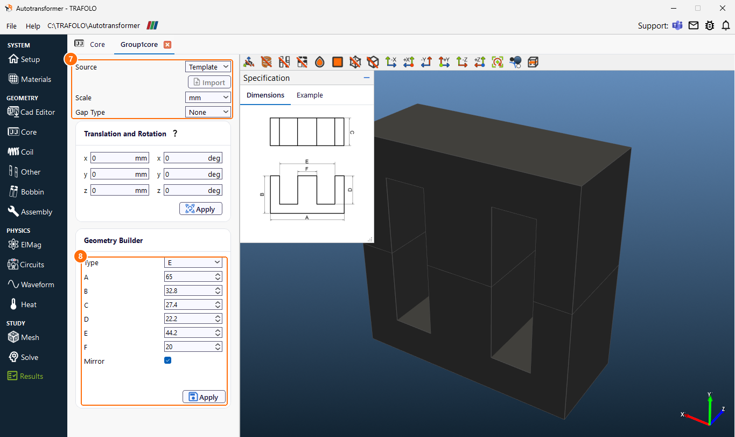This screenshot has height=437, width=735.
Task: Toggle the axes visibility toolbar icon
Action: [x=249, y=62]
